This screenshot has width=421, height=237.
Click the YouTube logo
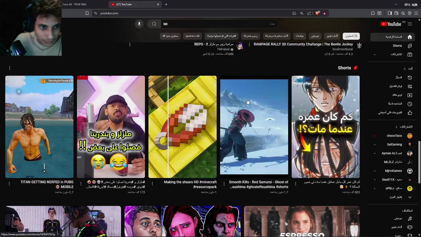[x=391, y=24]
